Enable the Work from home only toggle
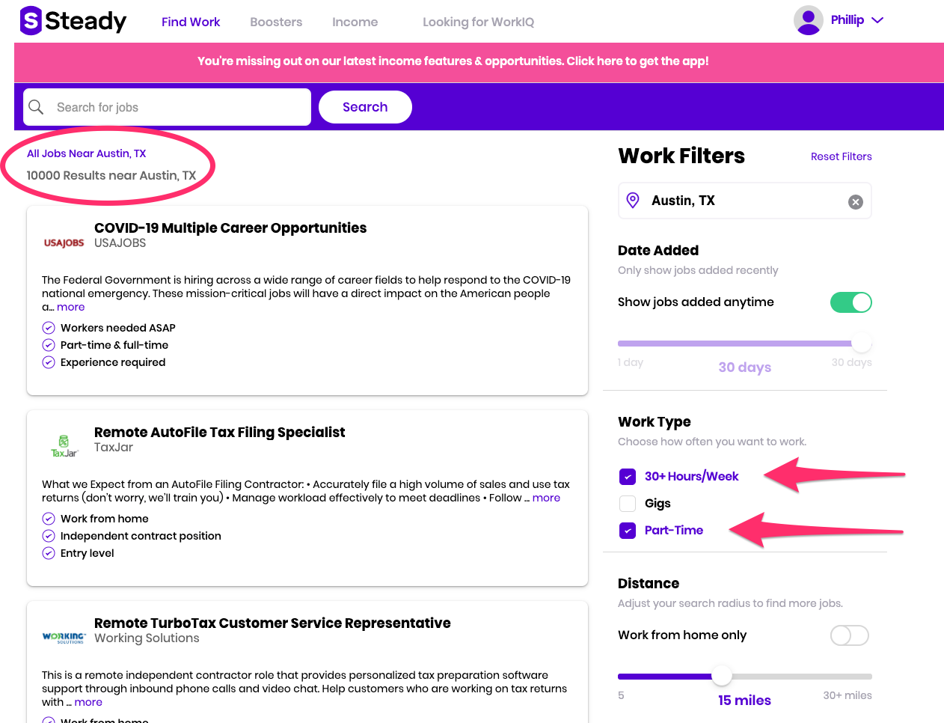 (x=850, y=635)
